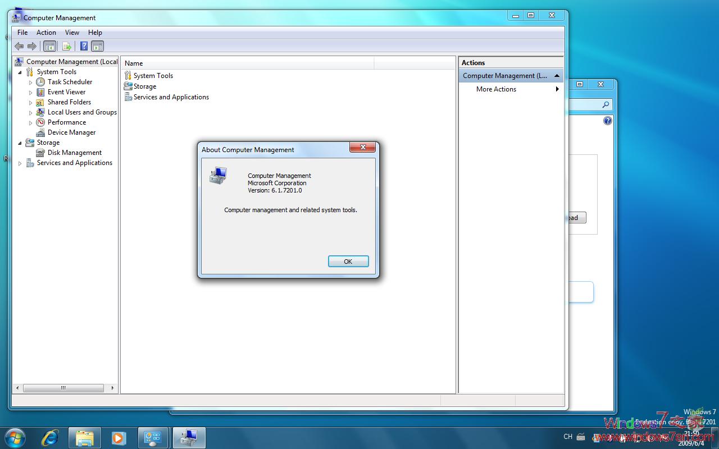Click Version: 6.1.7201.0 text in dialog
The height and width of the screenshot is (449, 719).
click(275, 190)
